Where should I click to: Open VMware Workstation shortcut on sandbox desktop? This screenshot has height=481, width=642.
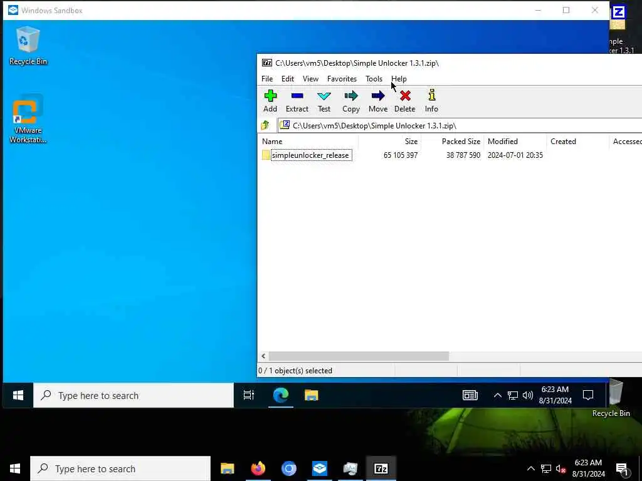point(28,119)
